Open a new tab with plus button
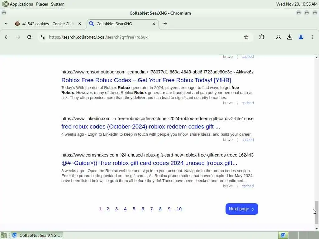 click(165, 24)
